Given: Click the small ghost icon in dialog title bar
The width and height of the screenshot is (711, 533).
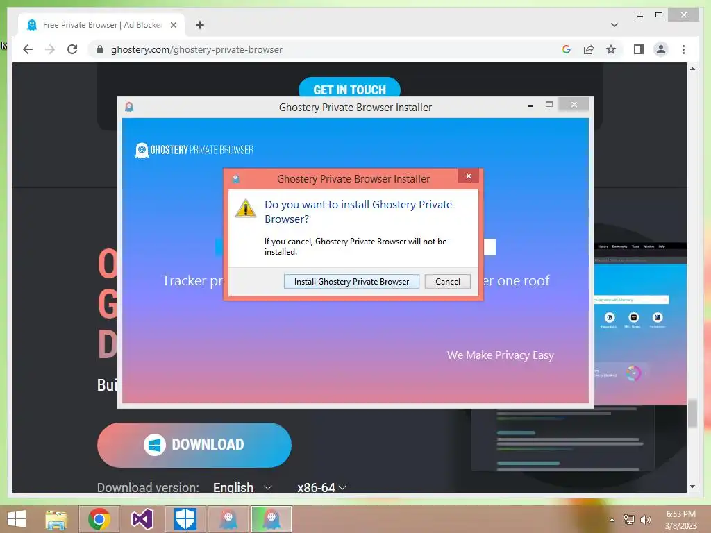Looking at the screenshot, I should coord(236,178).
